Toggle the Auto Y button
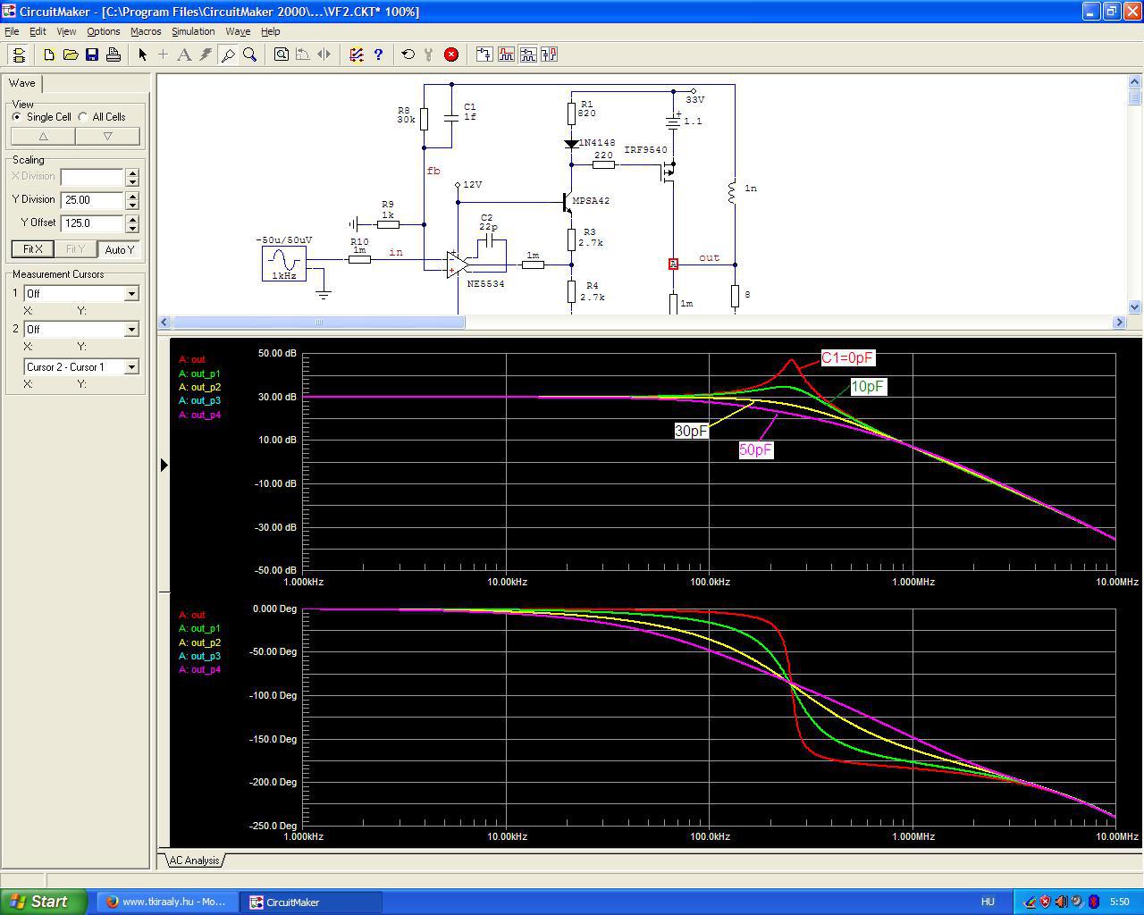Viewport: 1144px width, 915px height. click(119, 249)
